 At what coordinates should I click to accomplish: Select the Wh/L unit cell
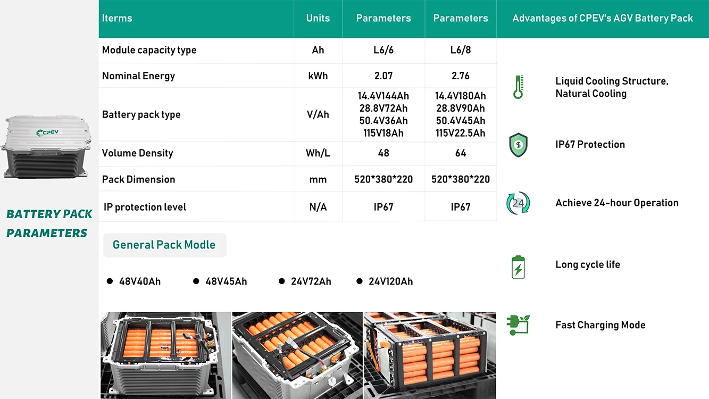(318, 153)
